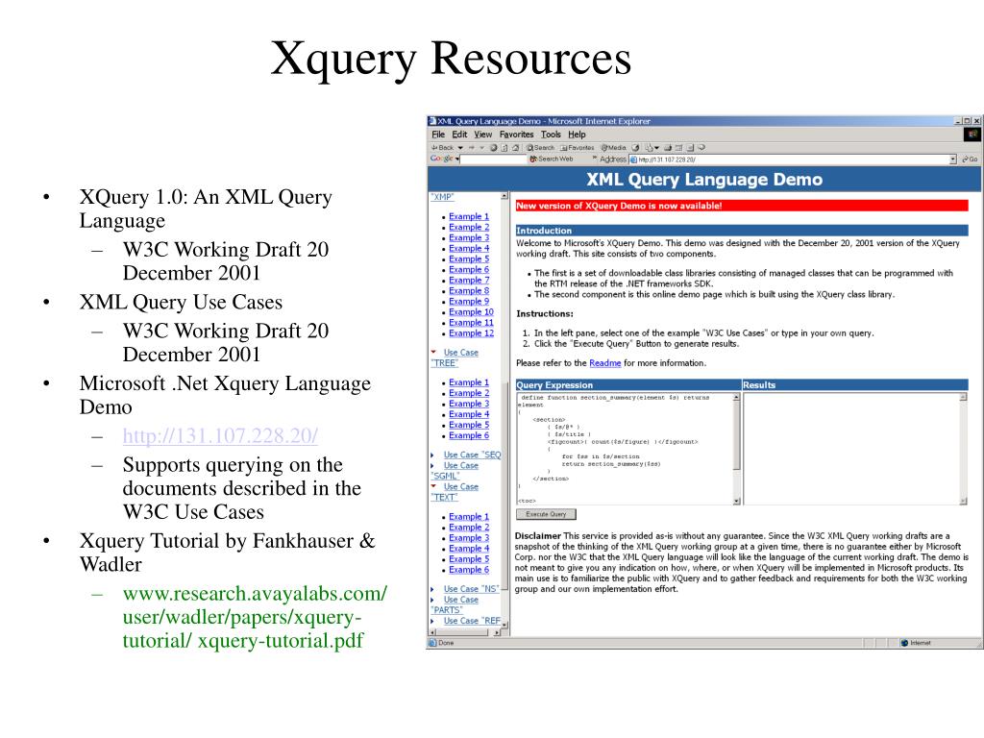Click inside the Results text area
The width and height of the screenshot is (984, 738).
851,449
